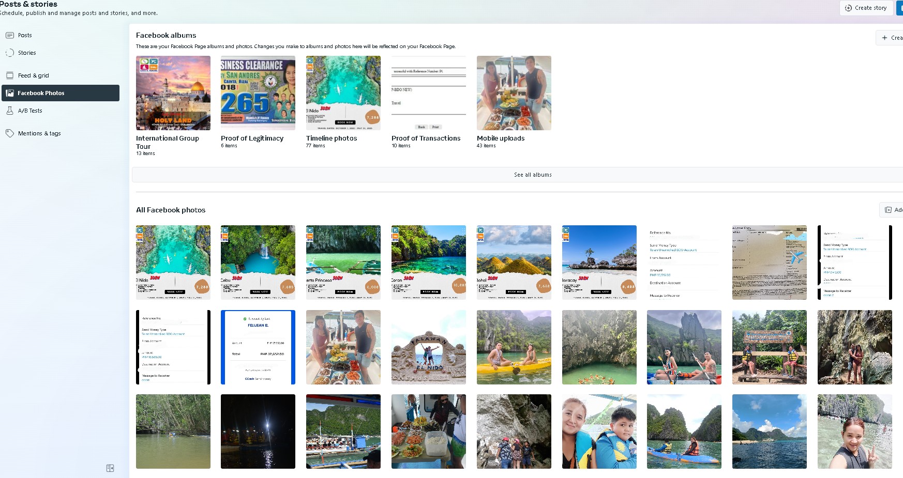Open Proof of Legitimacy album thumbnail
This screenshot has width=903, height=478.
[258, 93]
